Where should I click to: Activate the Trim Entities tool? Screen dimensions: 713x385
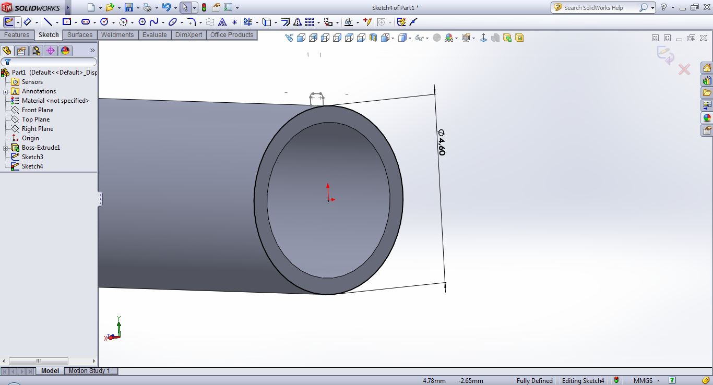coord(247,22)
